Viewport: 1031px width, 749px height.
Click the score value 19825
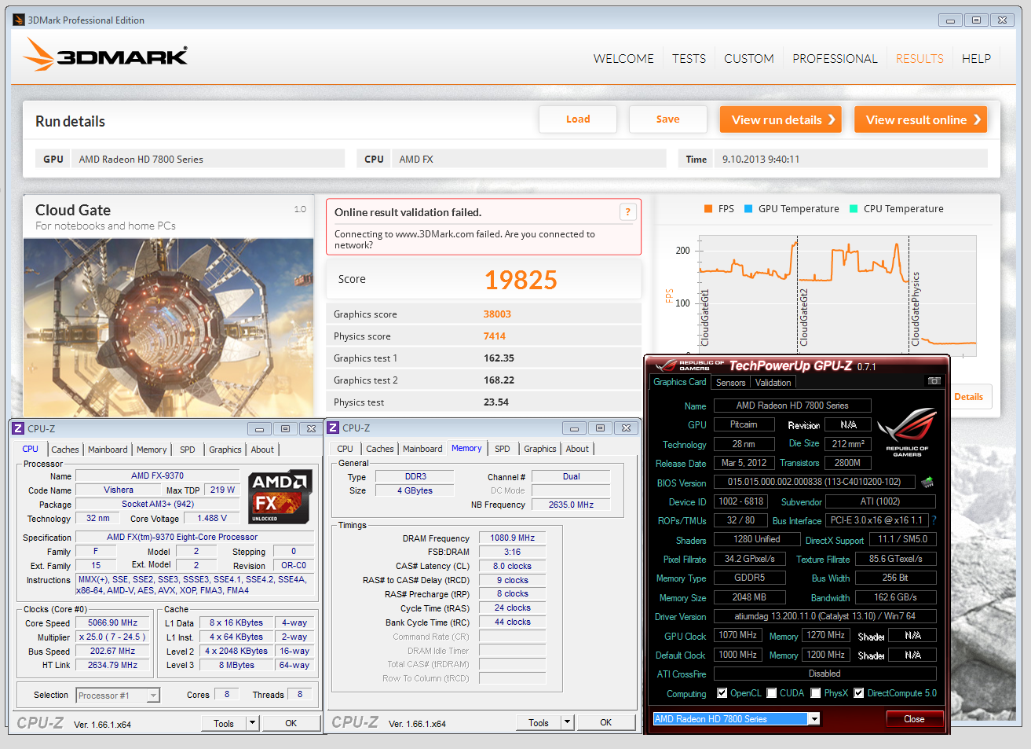click(x=521, y=280)
